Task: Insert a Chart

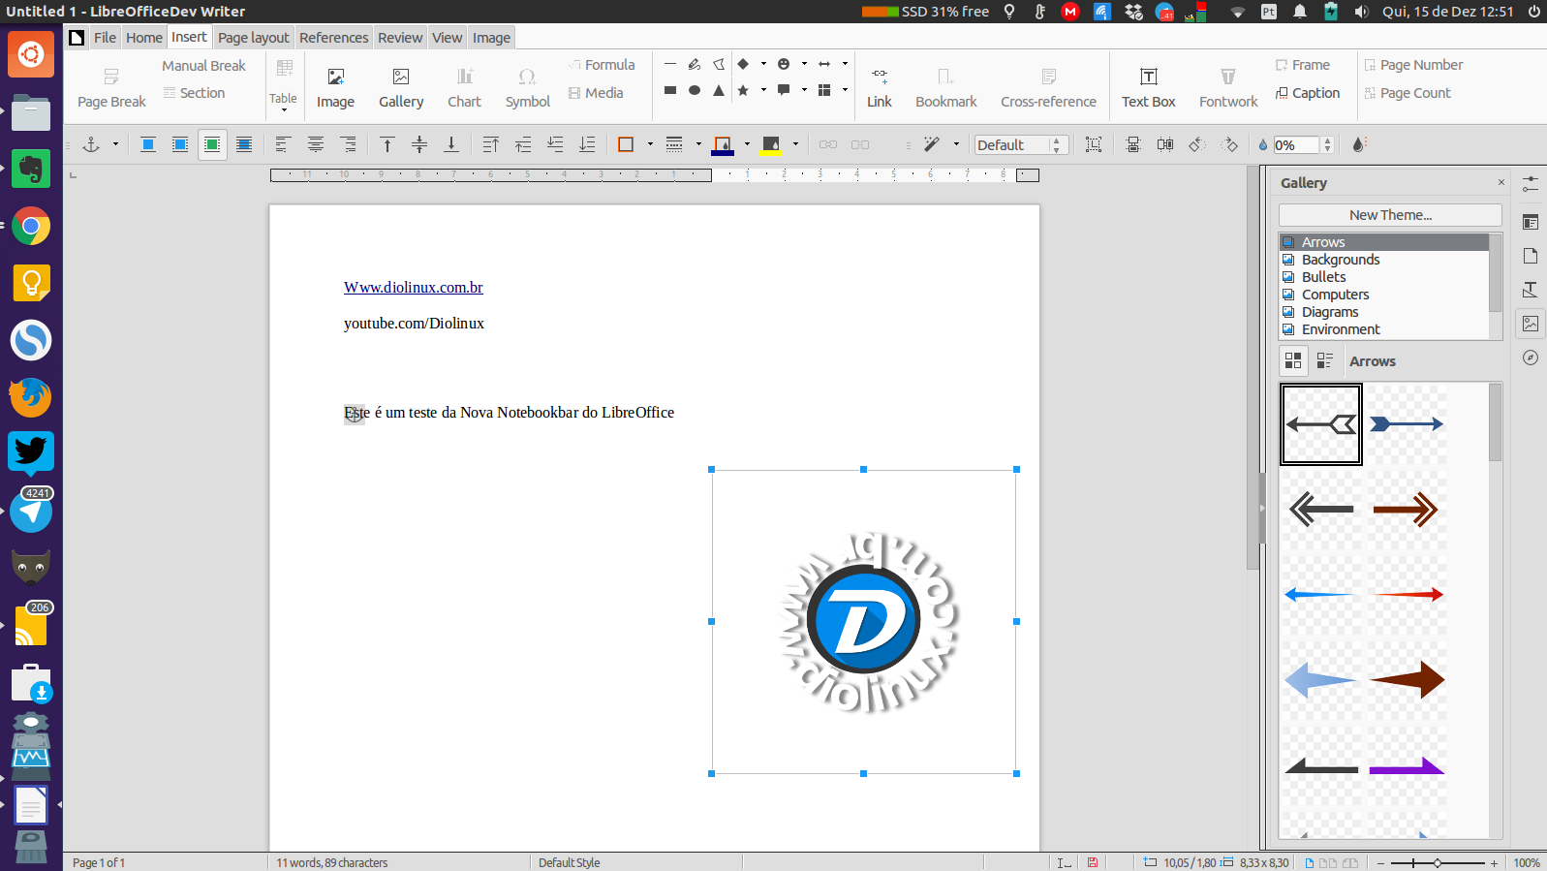Action: pos(464,87)
